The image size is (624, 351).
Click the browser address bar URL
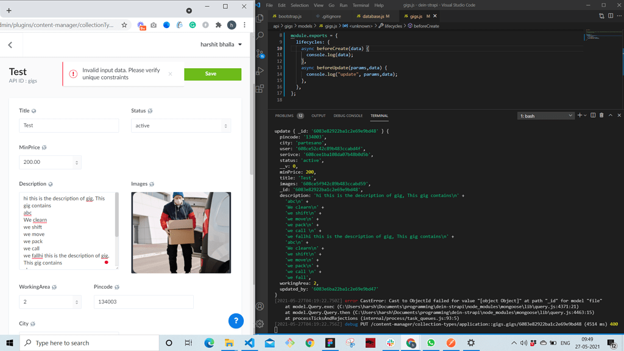click(x=58, y=25)
